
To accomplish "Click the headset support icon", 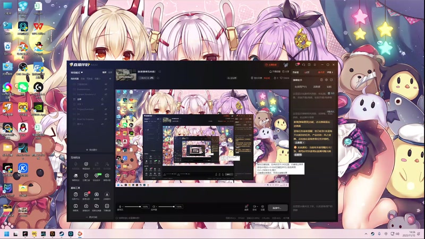I will click(303, 65).
